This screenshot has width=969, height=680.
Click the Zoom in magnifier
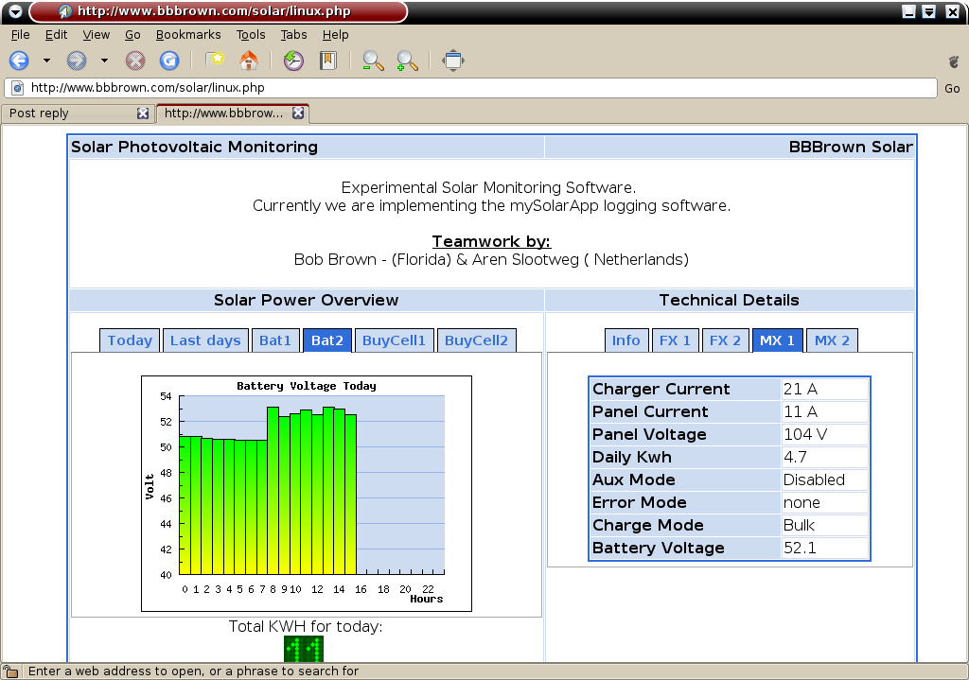coord(407,61)
